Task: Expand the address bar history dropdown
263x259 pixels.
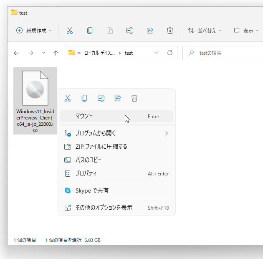Action: pyautogui.click(x=156, y=53)
